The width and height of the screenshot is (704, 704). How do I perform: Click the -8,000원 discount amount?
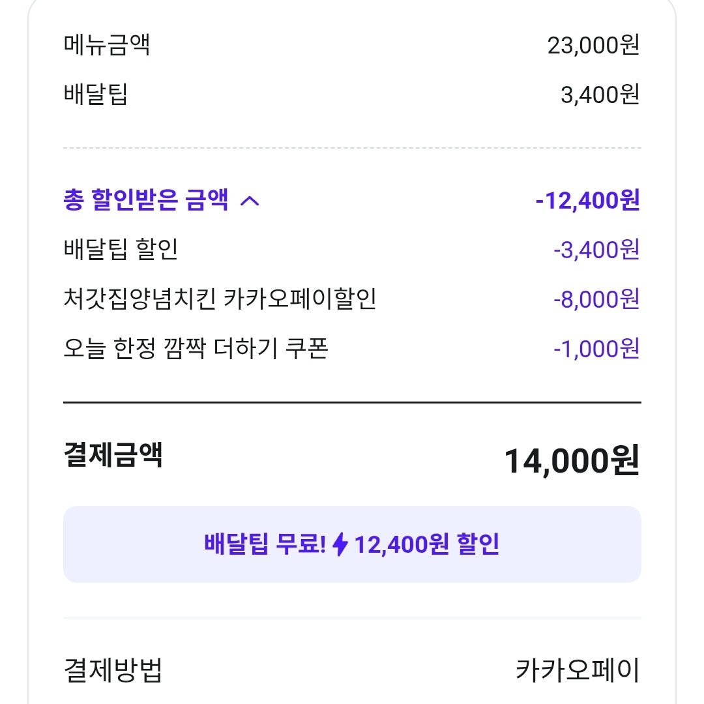(596, 299)
